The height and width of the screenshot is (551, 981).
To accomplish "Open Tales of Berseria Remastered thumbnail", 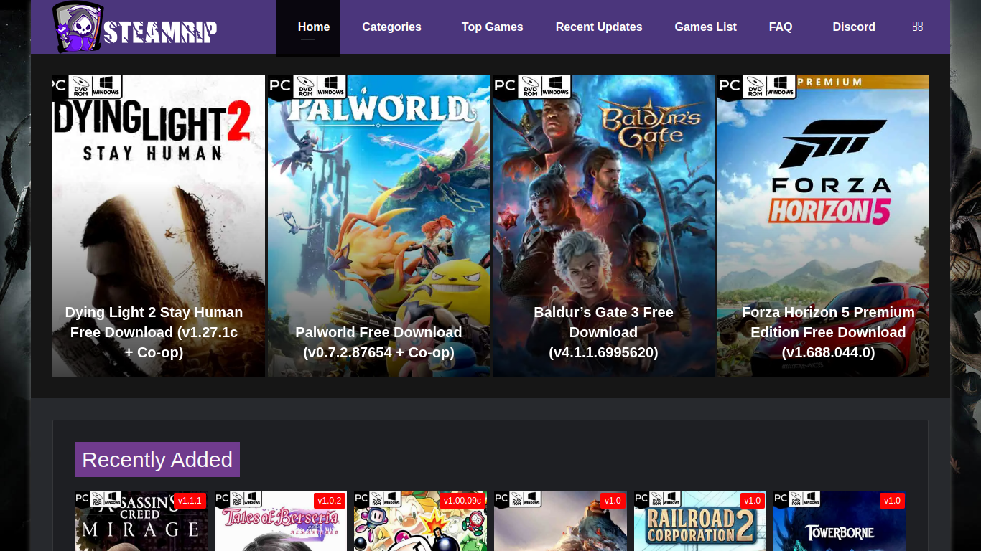I will pos(281,522).
